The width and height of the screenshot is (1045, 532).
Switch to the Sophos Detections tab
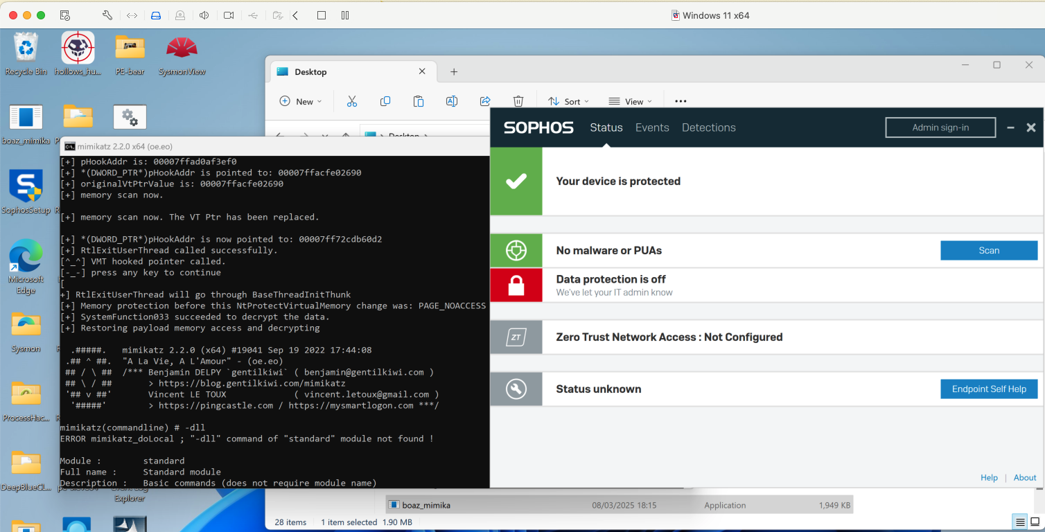[709, 127]
